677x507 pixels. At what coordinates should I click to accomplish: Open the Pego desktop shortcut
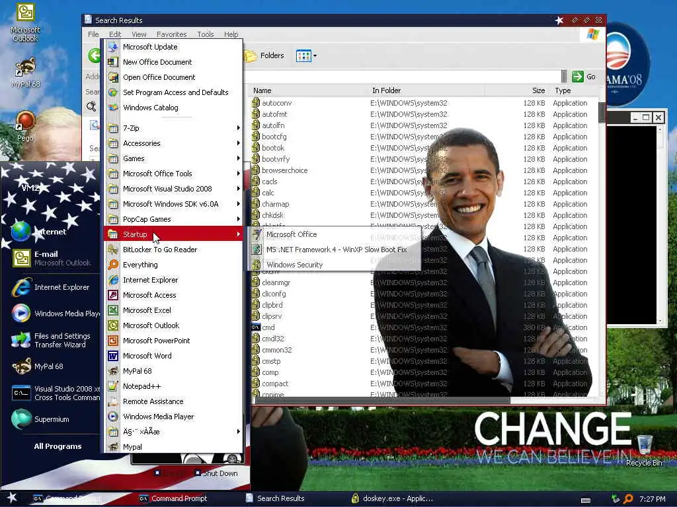tap(26, 126)
